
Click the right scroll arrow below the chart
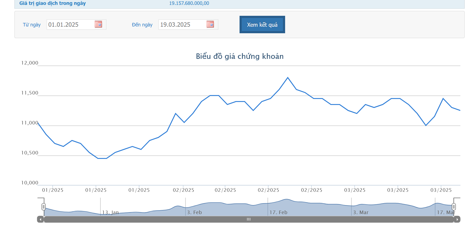coord(457,219)
